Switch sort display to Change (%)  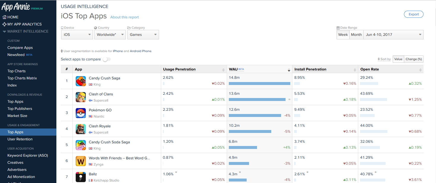tap(413, 59)
